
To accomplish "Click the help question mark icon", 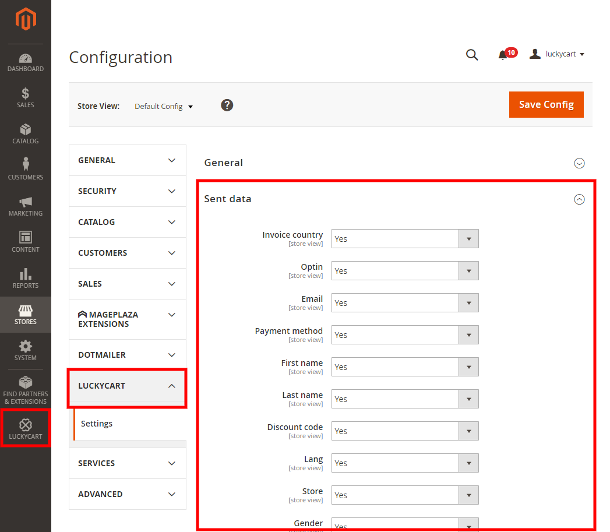I will [x=227, y=105].
